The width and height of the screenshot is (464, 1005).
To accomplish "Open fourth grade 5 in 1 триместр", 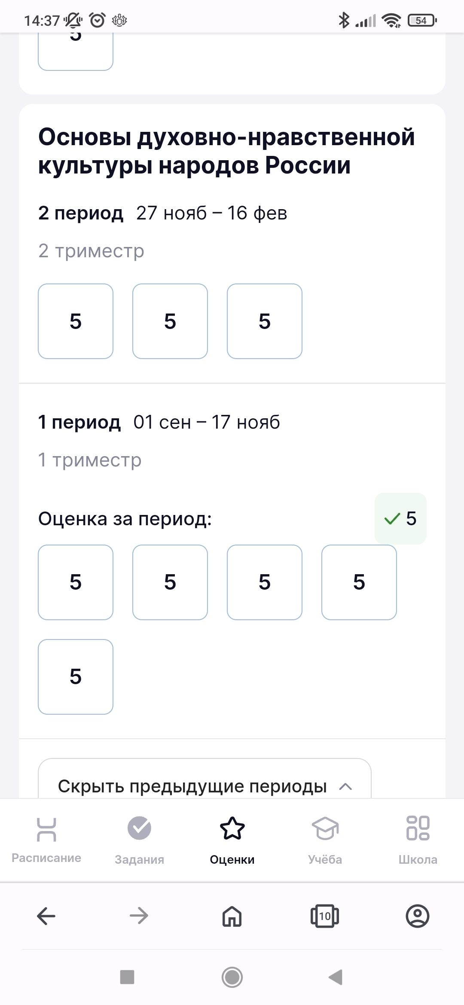I will click(x=359, y=582).
